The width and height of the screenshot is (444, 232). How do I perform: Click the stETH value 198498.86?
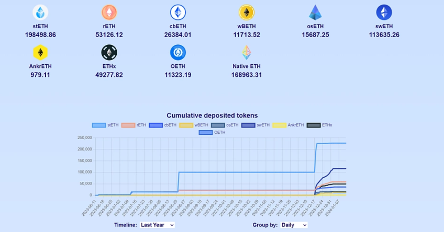(40, 35)
